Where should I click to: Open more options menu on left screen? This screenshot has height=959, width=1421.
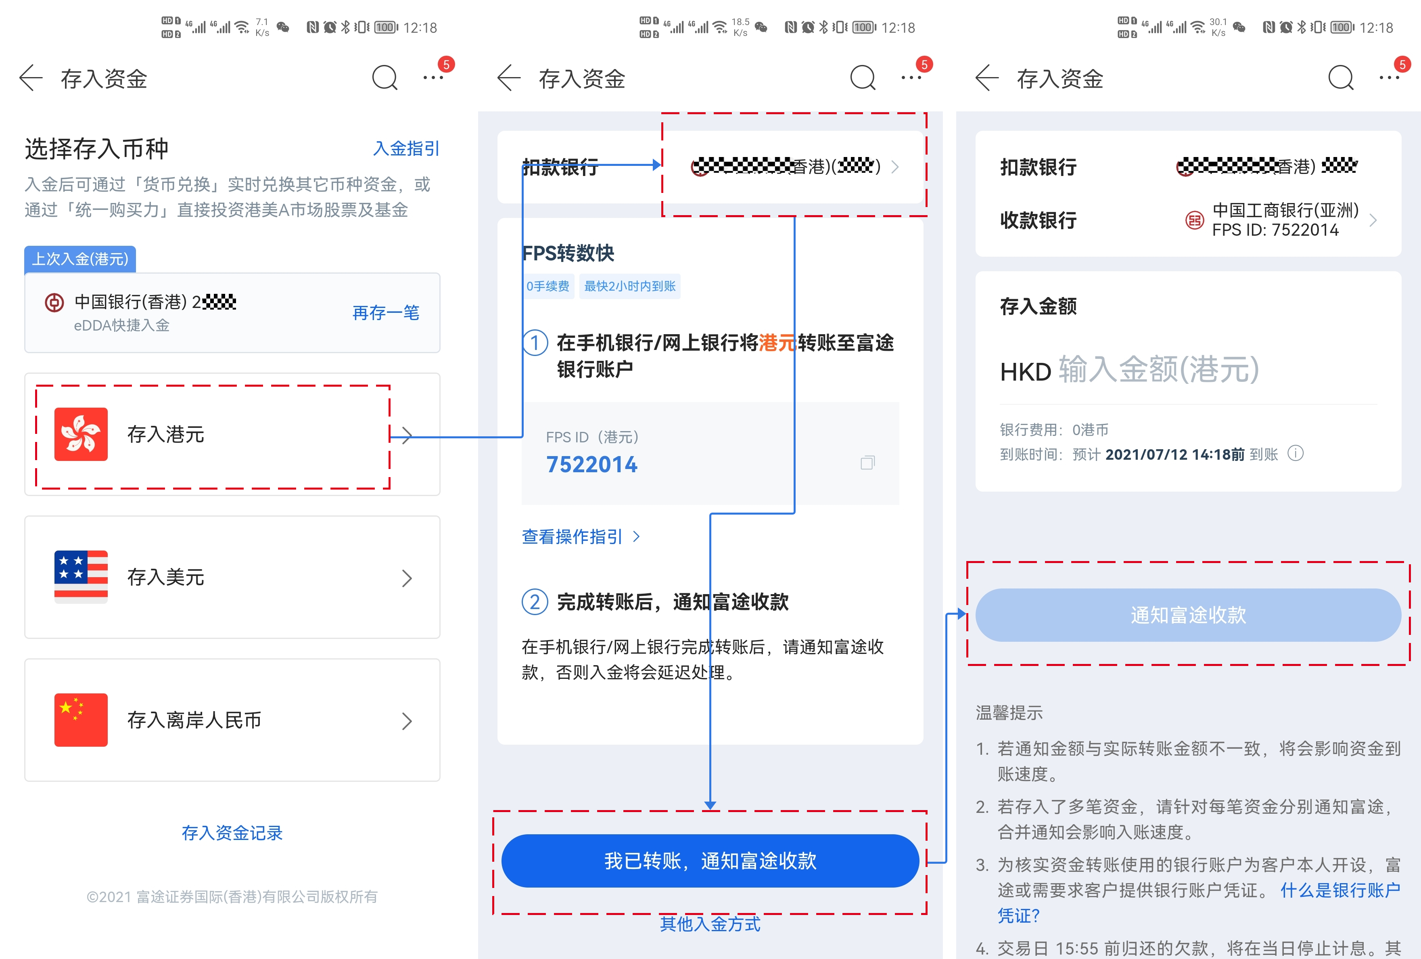433,78
